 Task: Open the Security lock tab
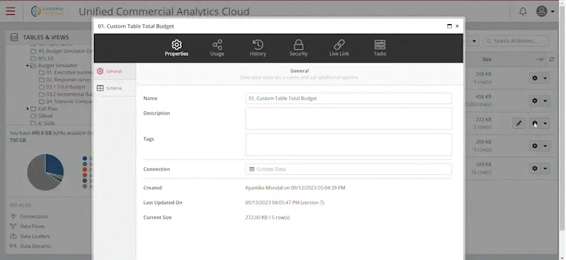[x=298, y=48]
